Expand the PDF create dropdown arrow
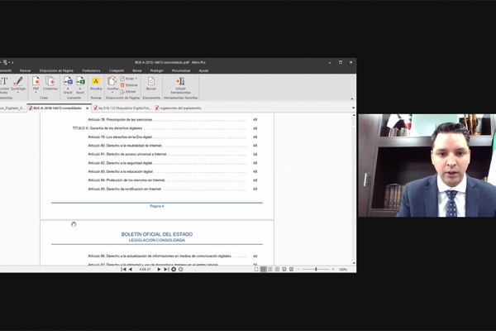The height and width of the screenshot is (331, 496). pyautogui.click(x=36, y=93)
